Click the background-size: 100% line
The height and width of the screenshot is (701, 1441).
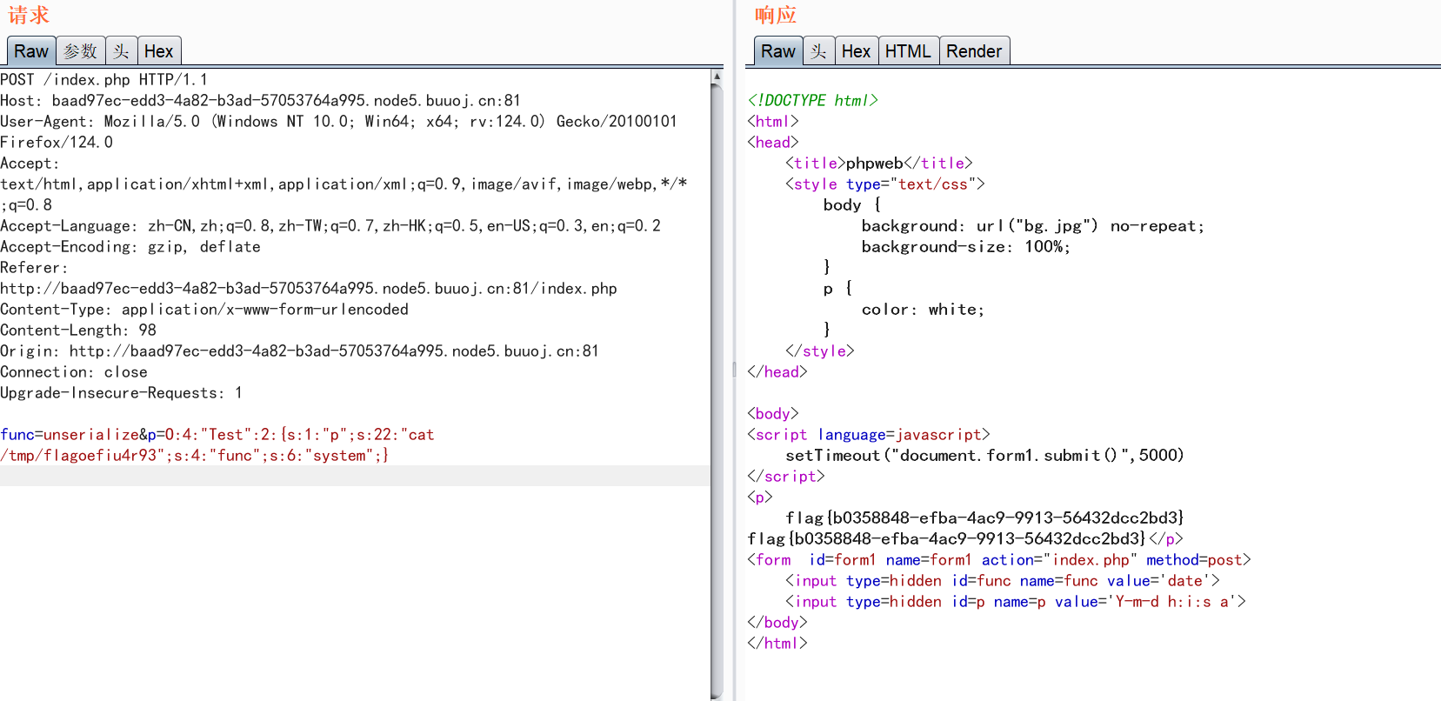[966, 247]
